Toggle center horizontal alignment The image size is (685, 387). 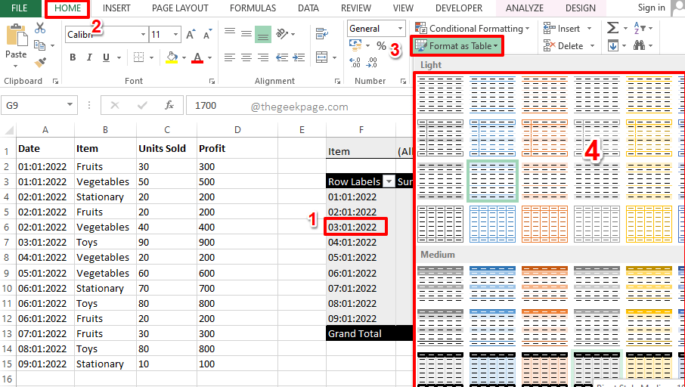tap(246, 57)
